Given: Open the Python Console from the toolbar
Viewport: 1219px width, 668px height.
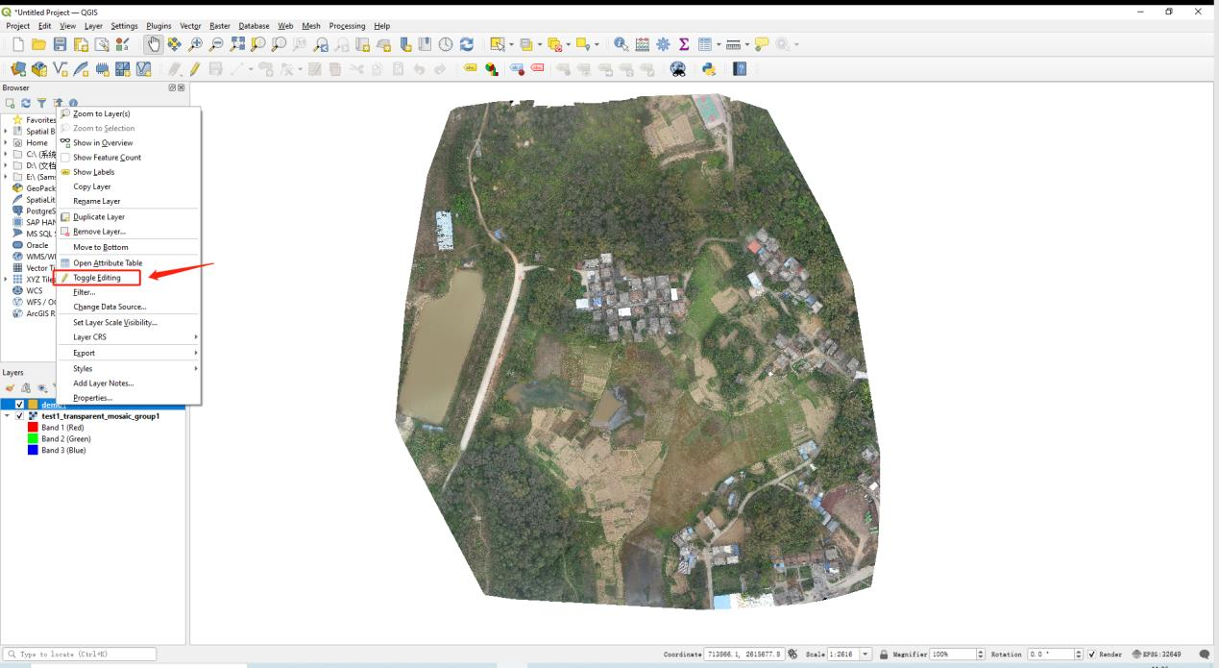Looking at the screenshot, I should [x=709, y=69].
